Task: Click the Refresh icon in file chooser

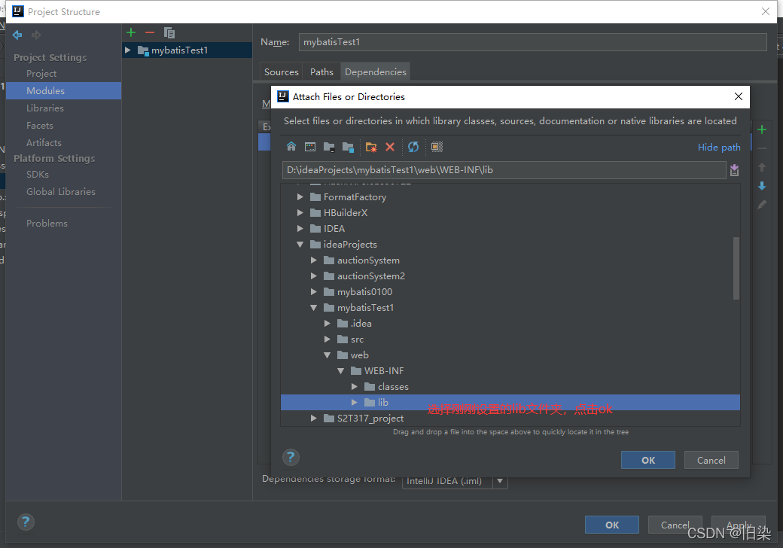Action: coord(413,147)
